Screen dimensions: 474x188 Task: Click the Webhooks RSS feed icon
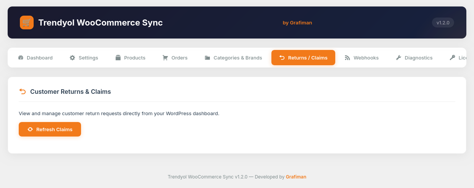click(347, 58)
